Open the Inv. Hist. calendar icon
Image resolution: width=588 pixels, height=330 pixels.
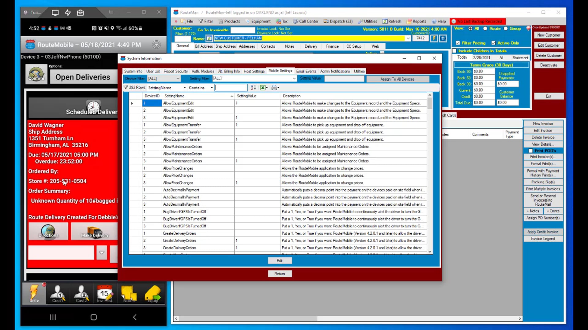tap(105, 293)
